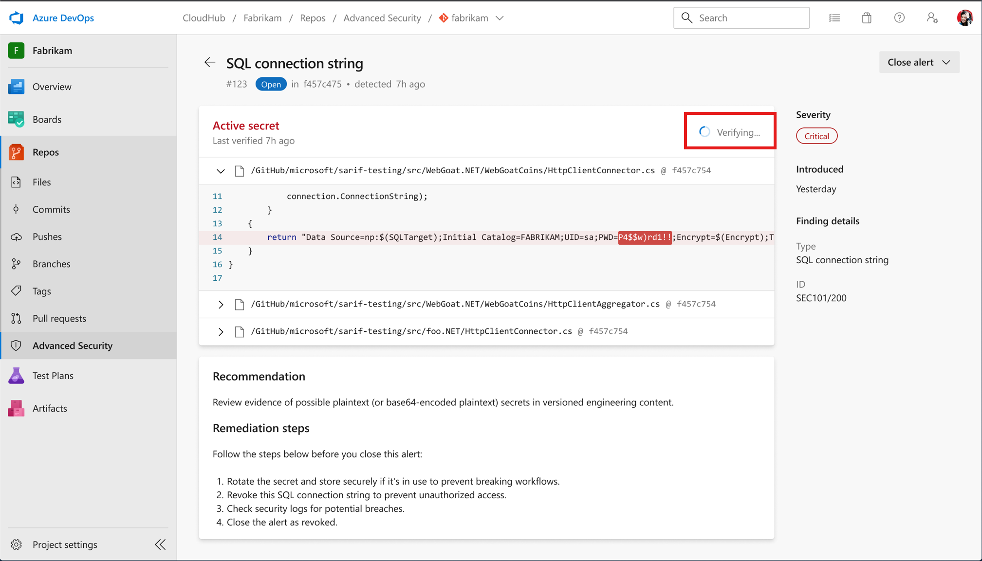Viewport: 982px width, 561px height.
Task: Open Project settings gear icon
Action: [x=17, y=544]
